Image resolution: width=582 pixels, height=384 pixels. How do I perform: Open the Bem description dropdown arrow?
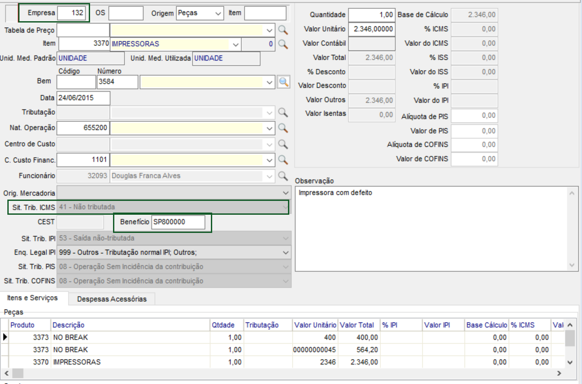270,82
